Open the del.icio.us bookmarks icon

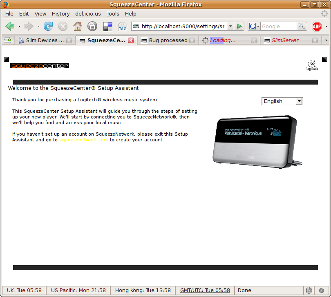click(107, 27)
